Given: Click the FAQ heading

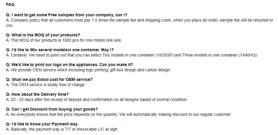Looking at the screenshot, I should [10, 5].
